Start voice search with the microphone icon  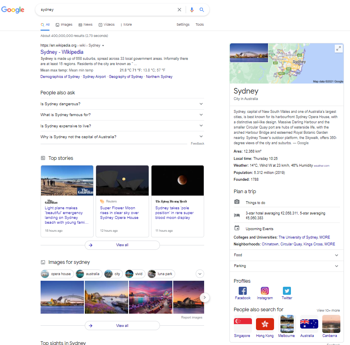pos(192,10)
